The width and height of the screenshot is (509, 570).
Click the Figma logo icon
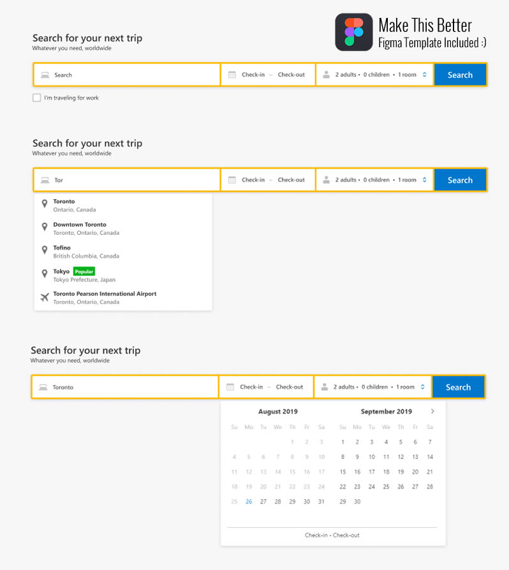[353, 31]
